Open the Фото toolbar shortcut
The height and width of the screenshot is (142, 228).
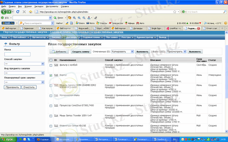click(90, 23)
